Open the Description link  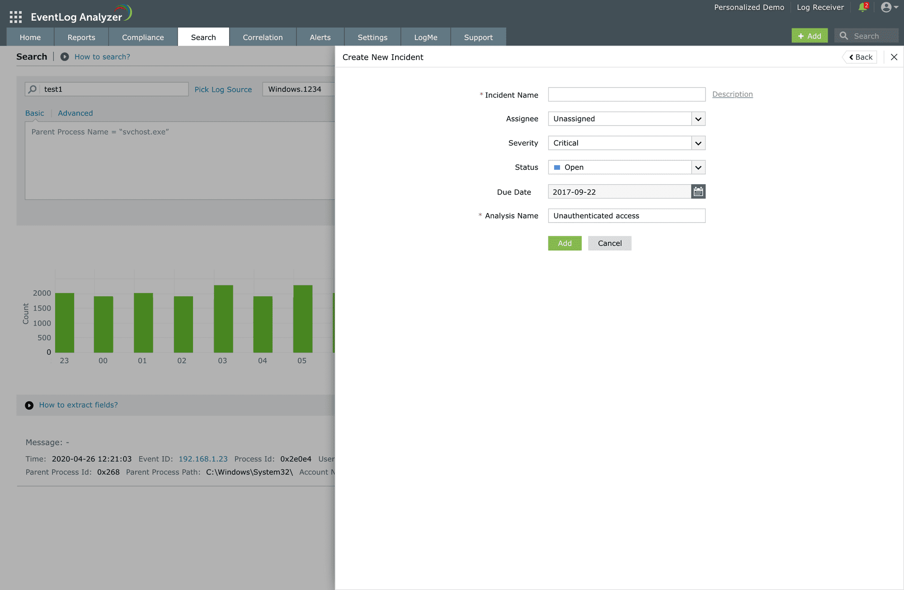[x=732, y=94]
